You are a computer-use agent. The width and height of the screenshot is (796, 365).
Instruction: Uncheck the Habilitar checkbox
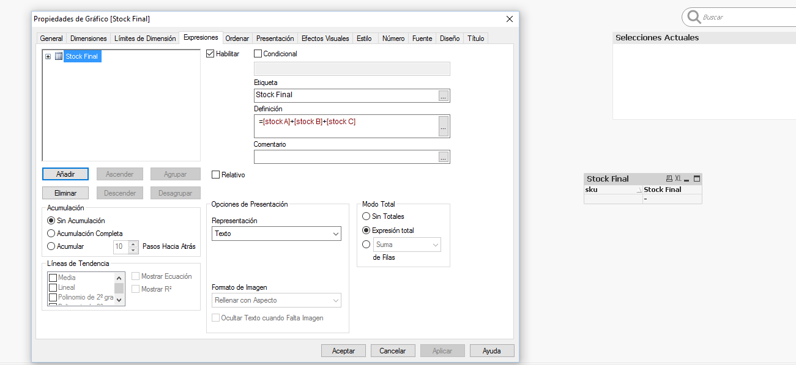pyautogui.click(x=211, y=54)
